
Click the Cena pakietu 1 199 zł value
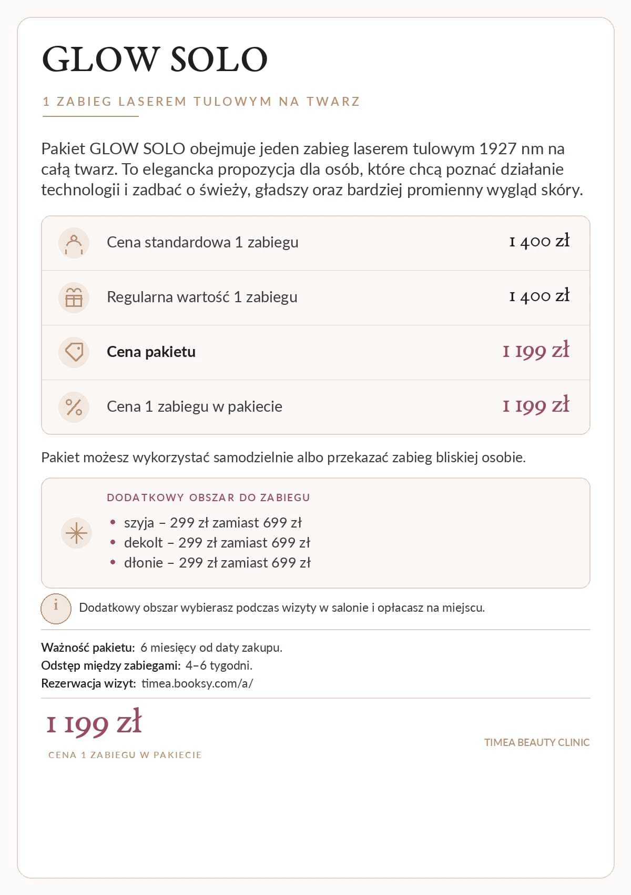click(x=536, y=351)
